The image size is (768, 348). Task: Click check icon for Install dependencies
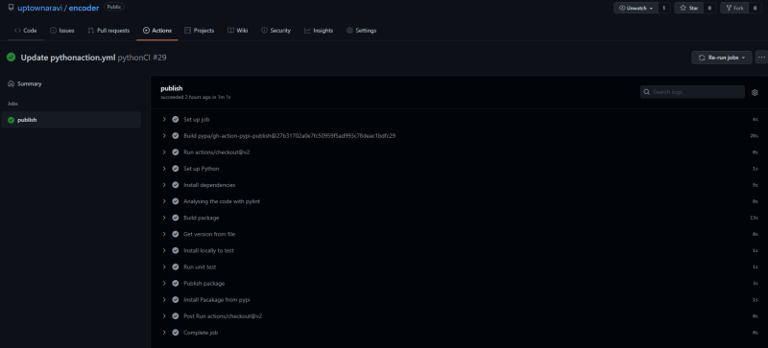(x=176, y=185)
